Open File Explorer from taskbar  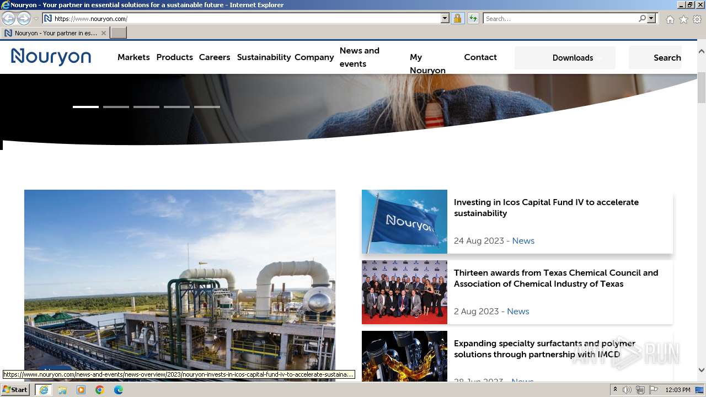(62, 390)
